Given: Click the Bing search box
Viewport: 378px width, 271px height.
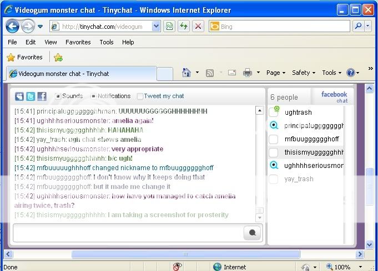Looking at the screenshot, I should coord(279,26).
